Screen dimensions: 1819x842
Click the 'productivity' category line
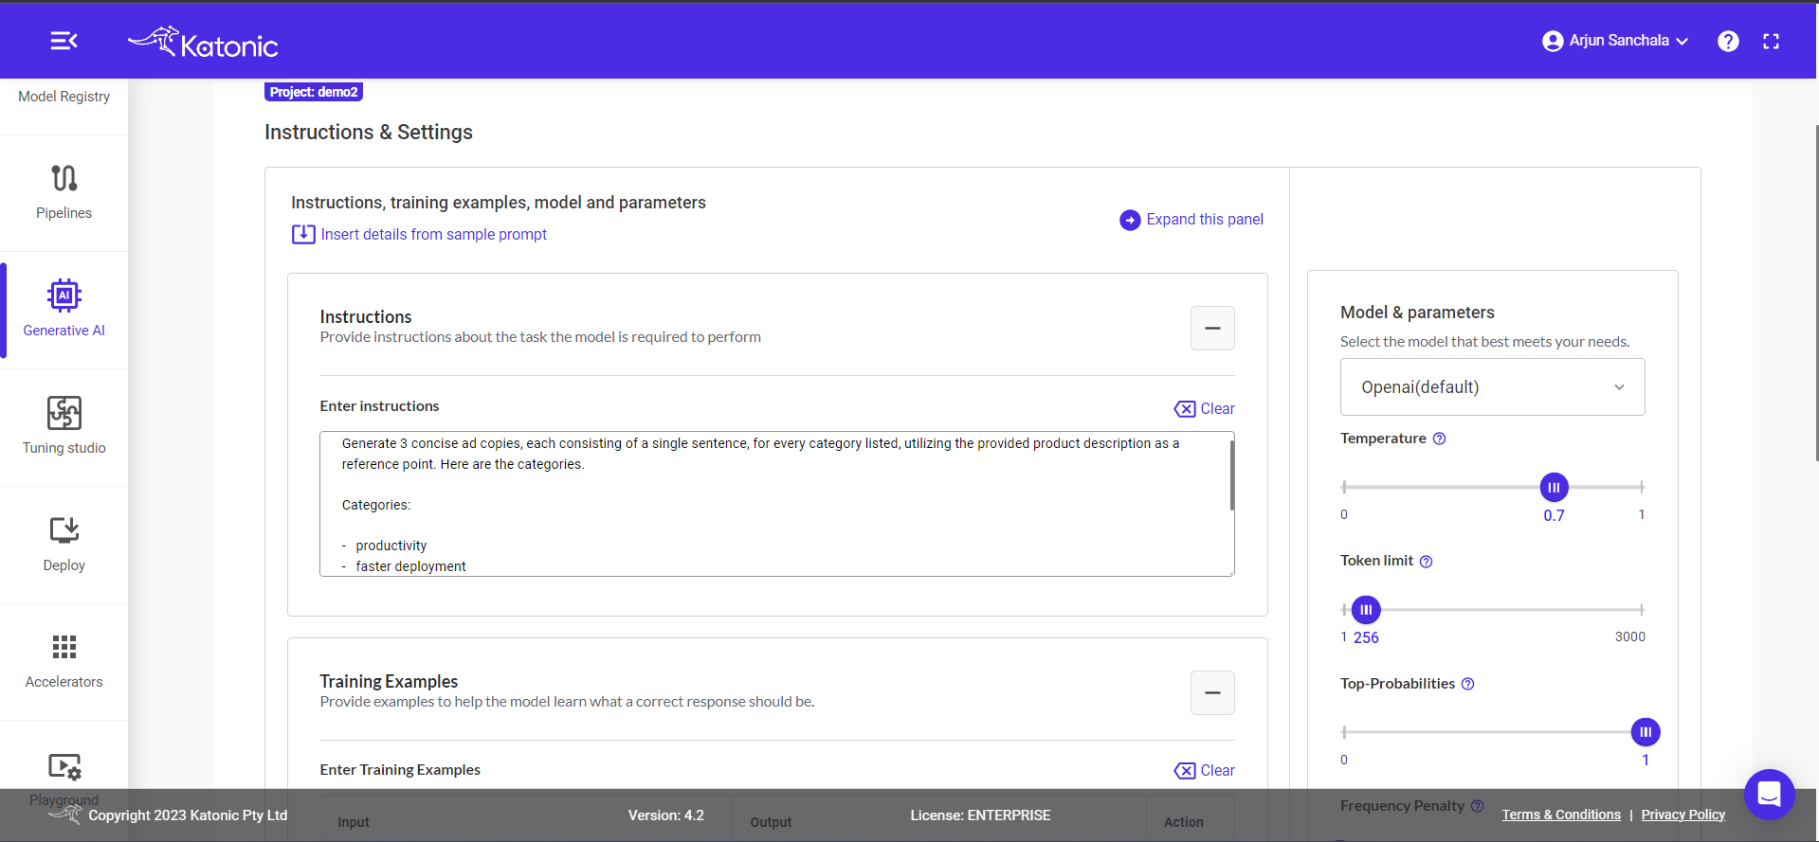tap(391, 546)
